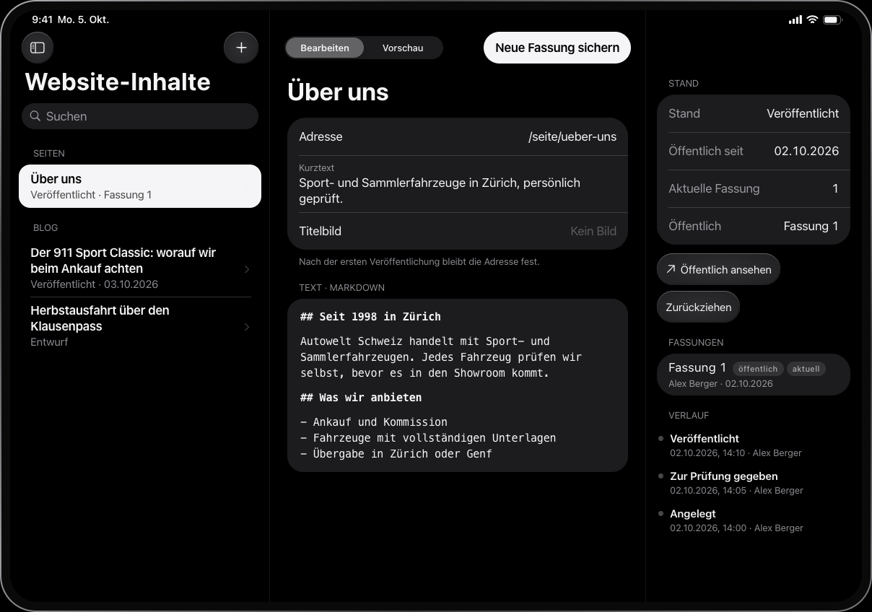Select the Veröffentlicht history entry
The image size is (872, 612).
pos(754,445)
